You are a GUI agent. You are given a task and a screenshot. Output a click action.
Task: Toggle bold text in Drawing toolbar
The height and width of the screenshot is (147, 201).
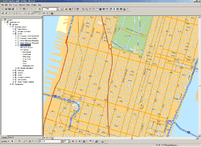point(73,141)
